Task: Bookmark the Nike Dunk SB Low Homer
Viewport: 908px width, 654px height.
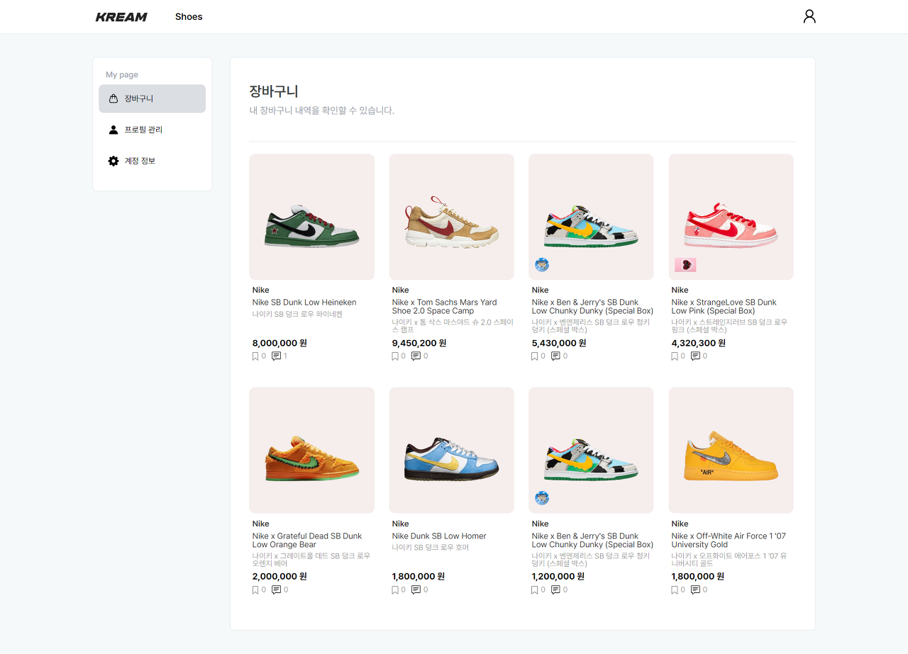Action: pyautogui.click(x=395, y=590)
